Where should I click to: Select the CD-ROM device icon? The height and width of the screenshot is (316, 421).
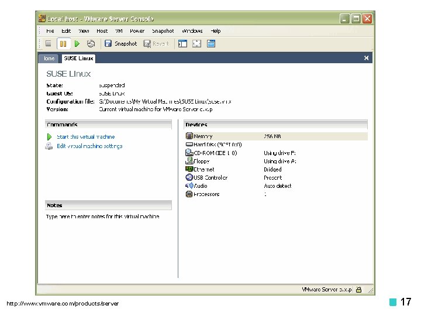[x=189, y=153]
